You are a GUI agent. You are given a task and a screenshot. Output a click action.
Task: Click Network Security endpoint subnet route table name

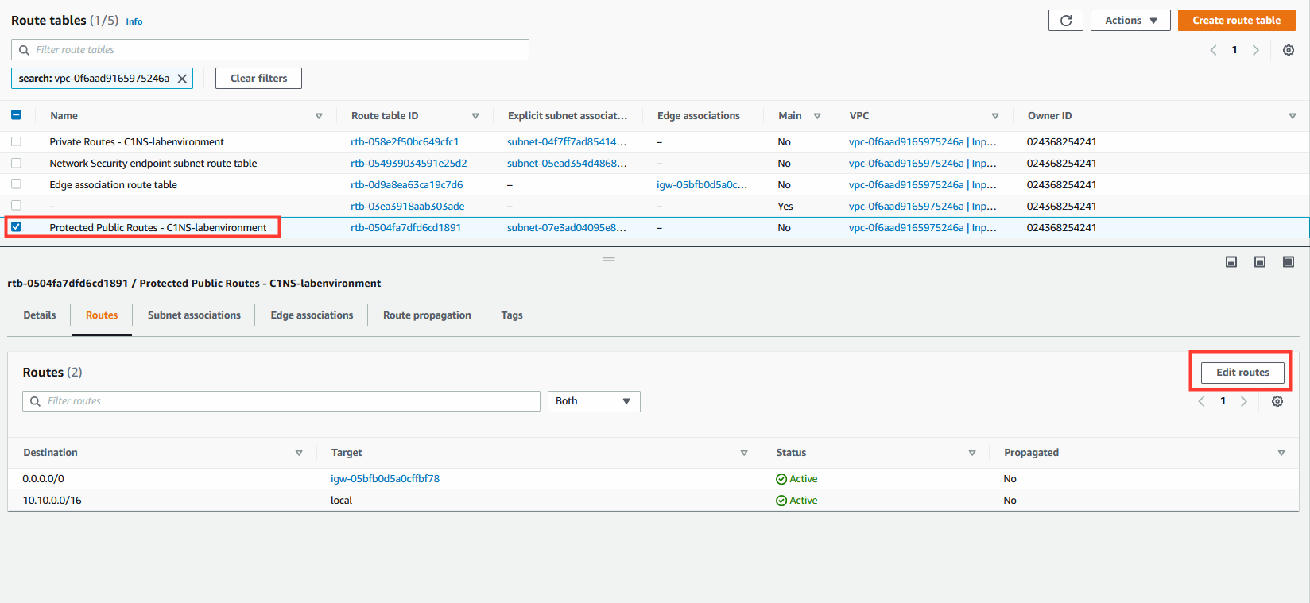tap(153, 164)
